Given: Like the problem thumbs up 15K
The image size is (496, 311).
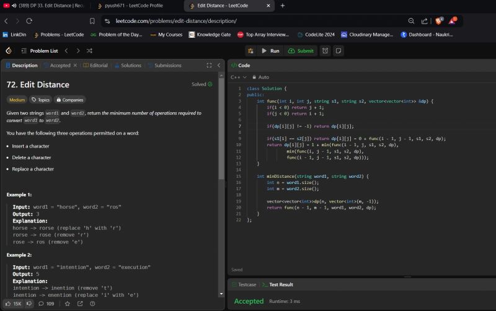Looking at the screenshot, I should (13, 304).
